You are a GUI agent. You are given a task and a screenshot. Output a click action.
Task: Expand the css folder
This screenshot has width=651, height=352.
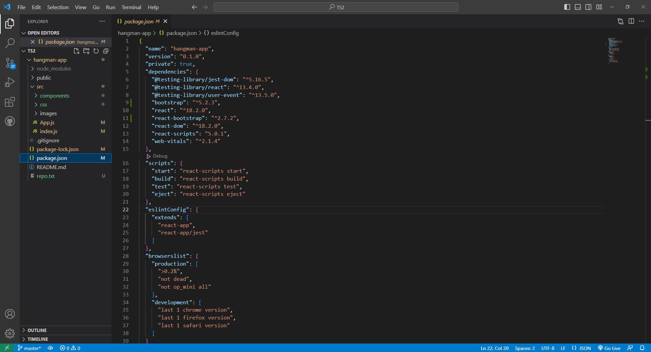[36, 105]
